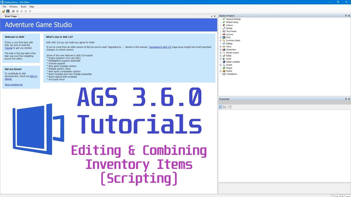Screen dimensions: 351x197
Task: Click the Open game folder toolbar icon
Action: click(x=4, y=11)
